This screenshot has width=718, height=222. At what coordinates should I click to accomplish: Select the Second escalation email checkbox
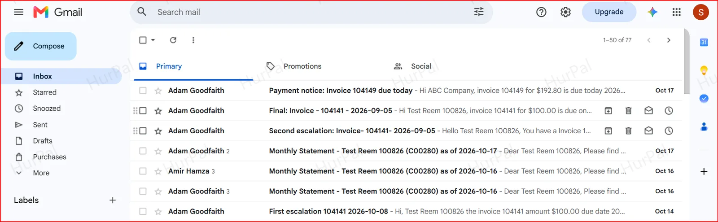click(143, 131)
